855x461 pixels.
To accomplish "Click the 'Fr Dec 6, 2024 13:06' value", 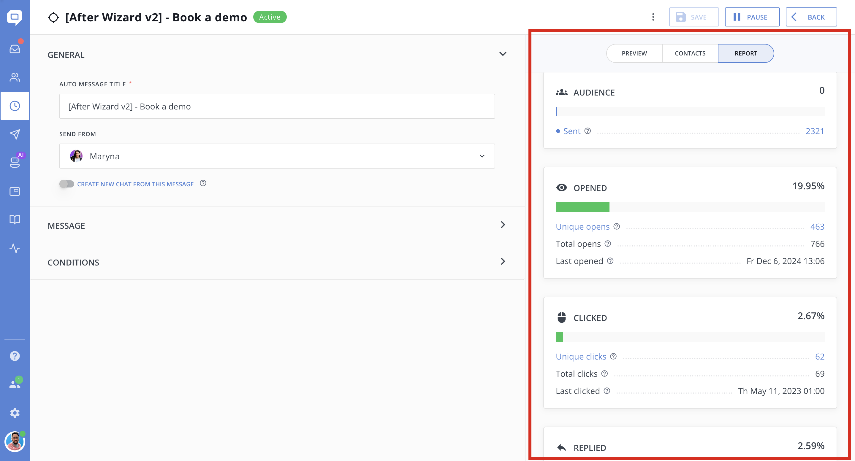I will point(785,261).
